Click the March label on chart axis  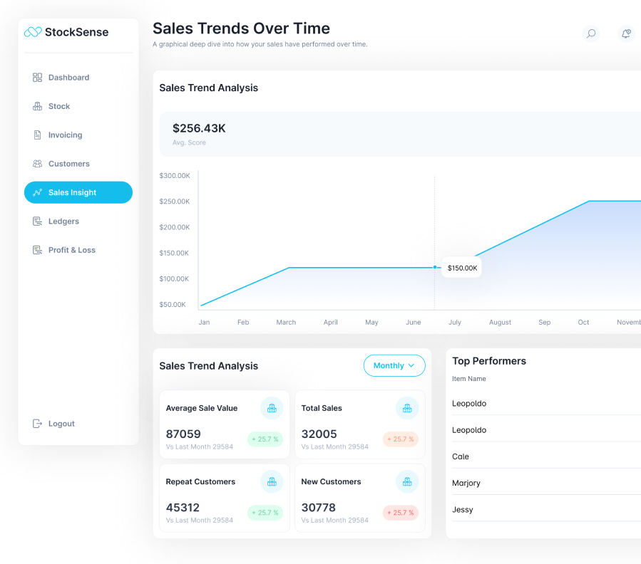coord(286,322)
